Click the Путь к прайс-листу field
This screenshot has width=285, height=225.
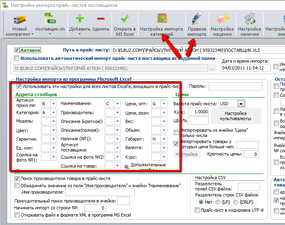coord(198,50)
